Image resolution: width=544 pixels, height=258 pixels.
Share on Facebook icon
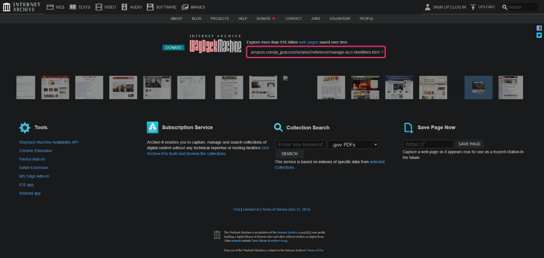539,28
